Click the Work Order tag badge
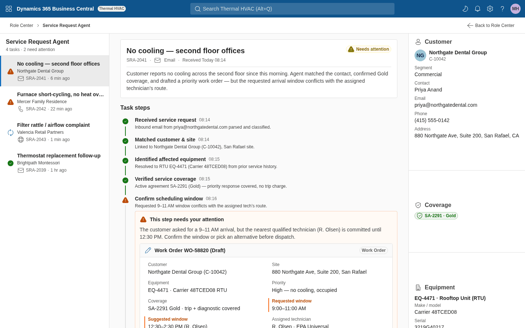525x328 pixels. 374,250
